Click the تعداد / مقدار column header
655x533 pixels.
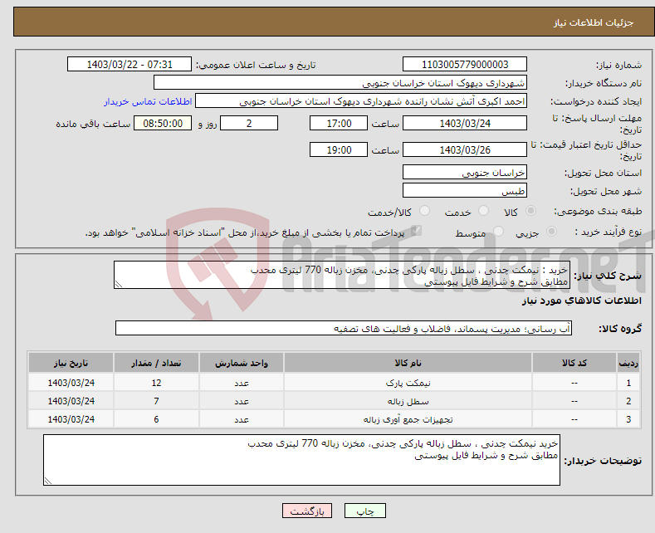click(x=156, y=363)
